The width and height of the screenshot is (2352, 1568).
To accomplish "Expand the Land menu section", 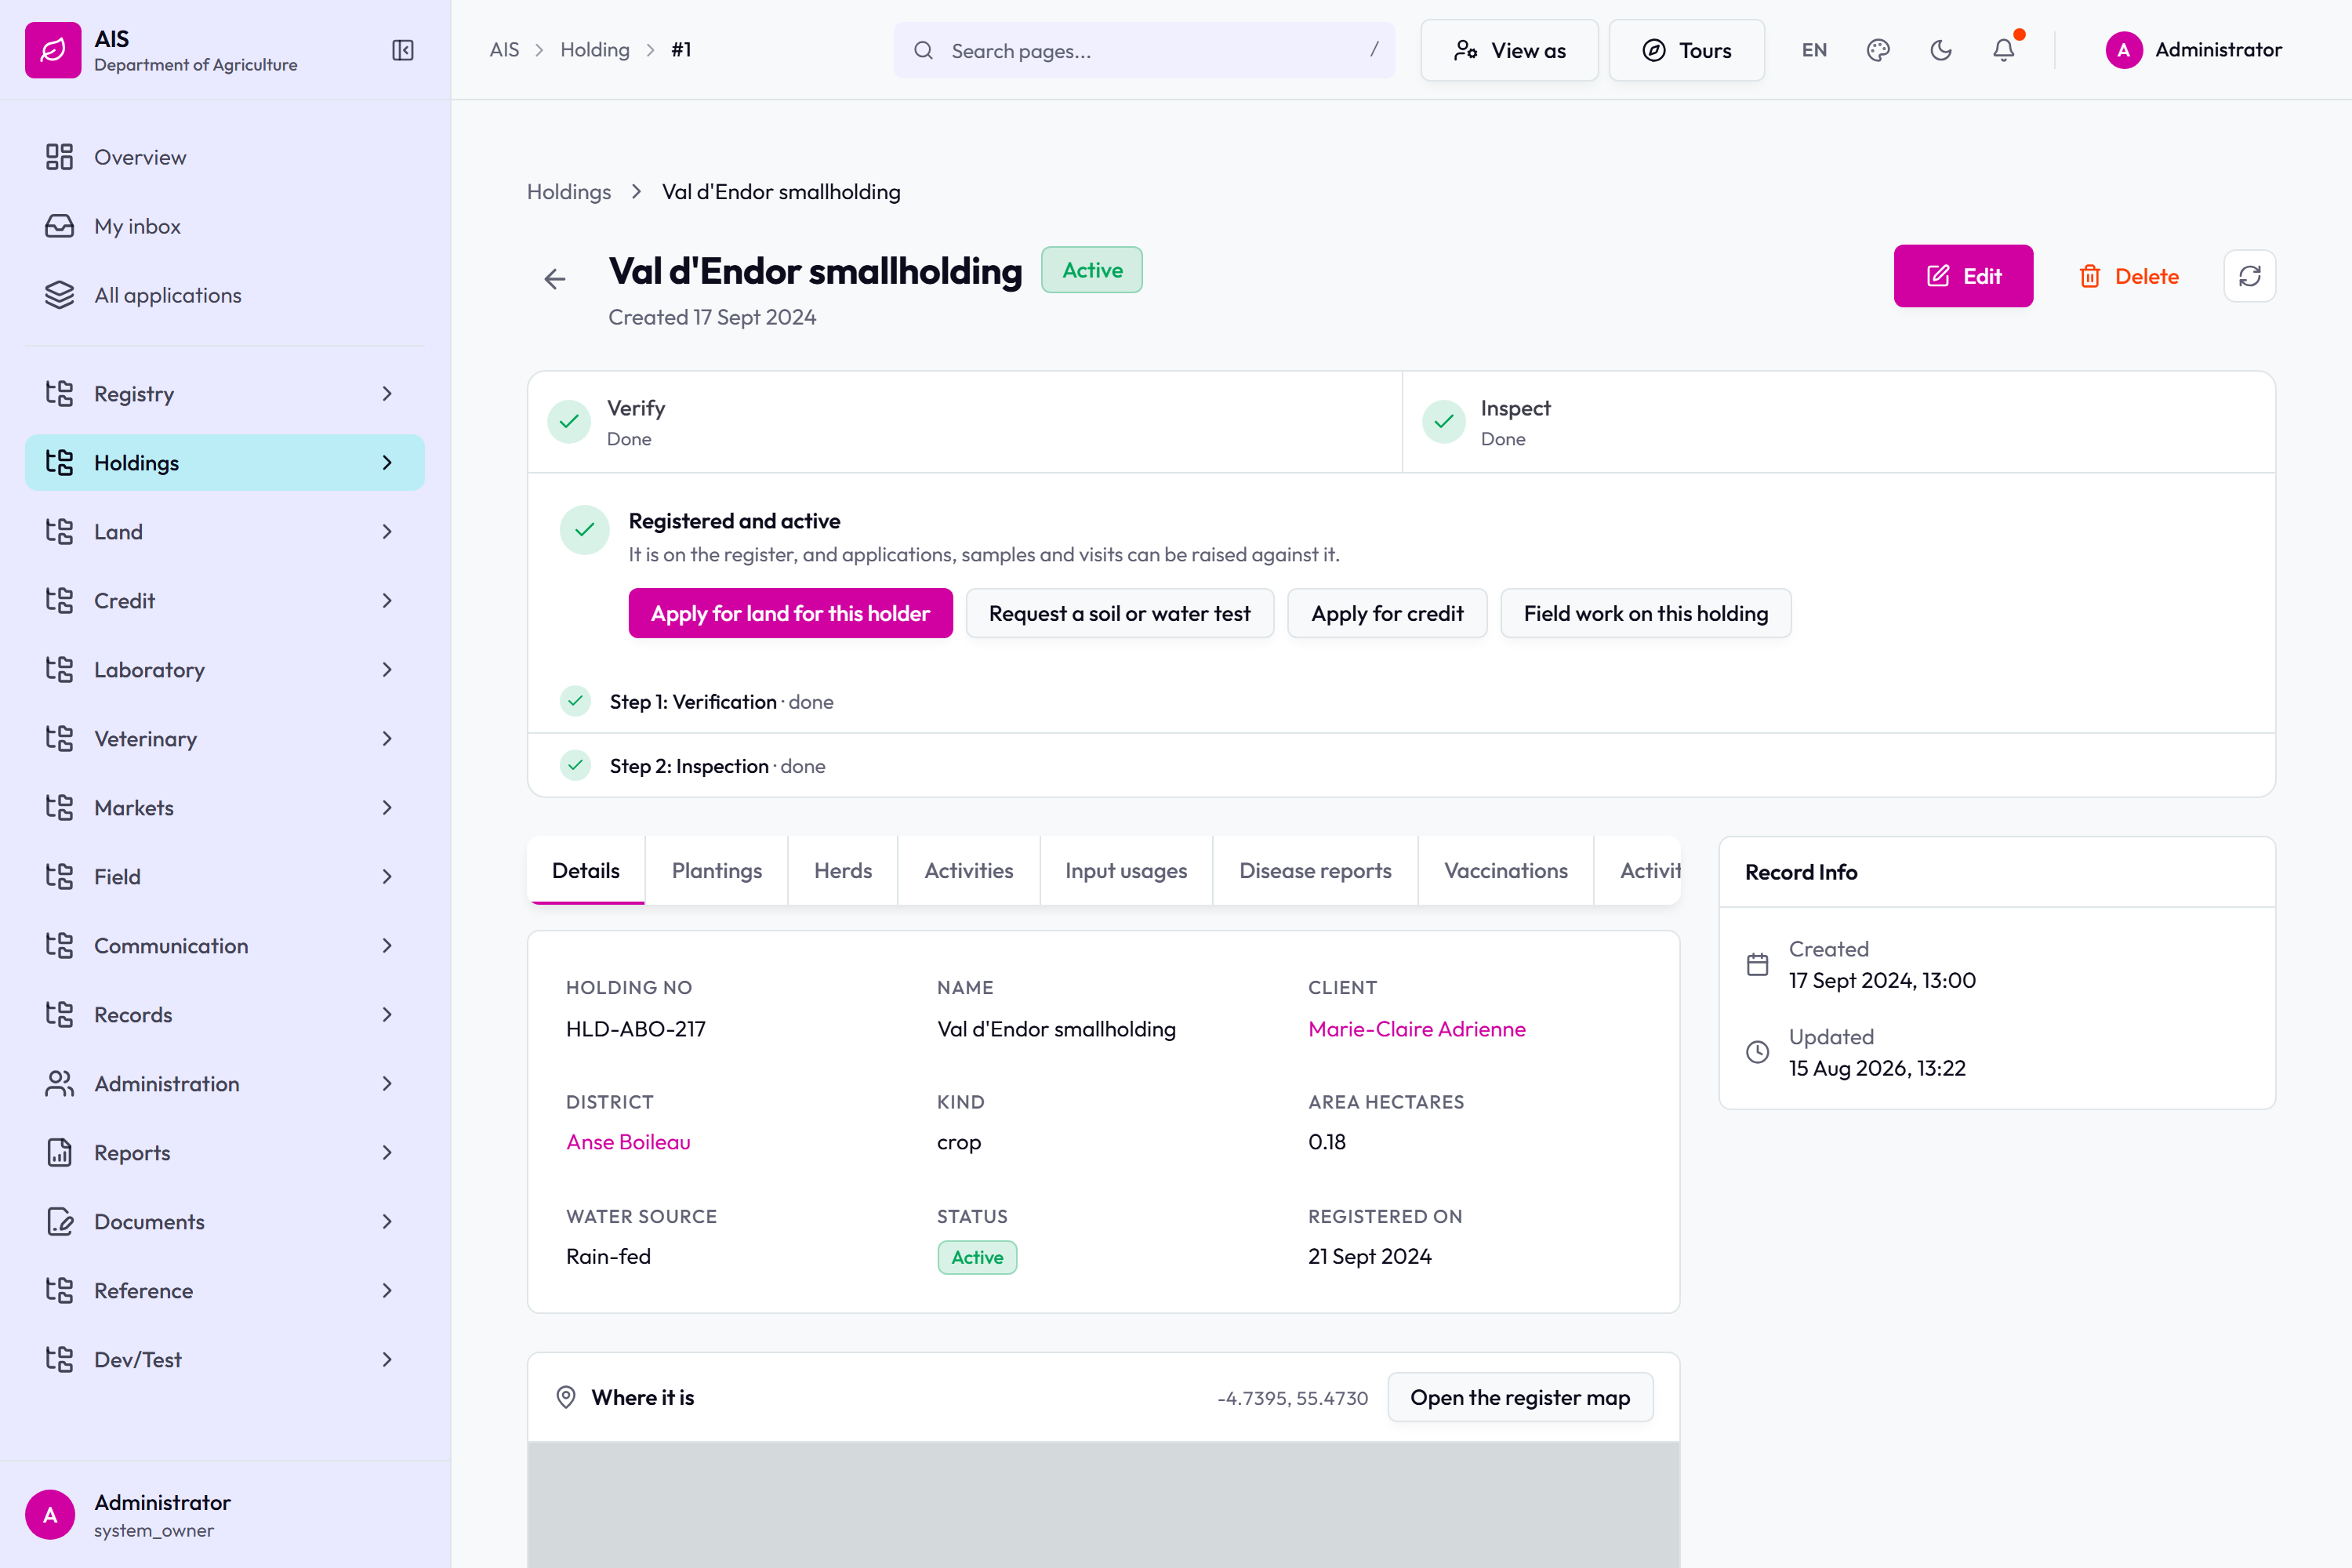I will 225,532.
